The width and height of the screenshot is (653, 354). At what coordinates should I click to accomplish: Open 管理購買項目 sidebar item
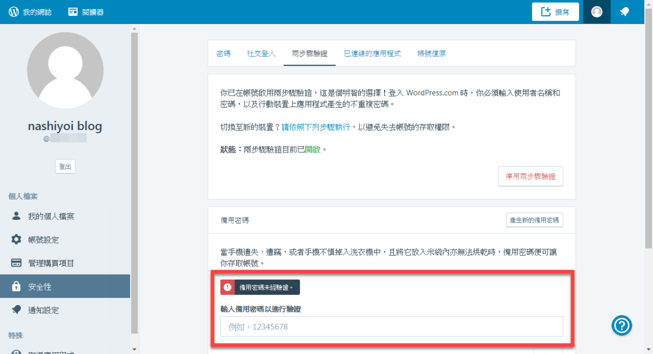pos(65,263)
